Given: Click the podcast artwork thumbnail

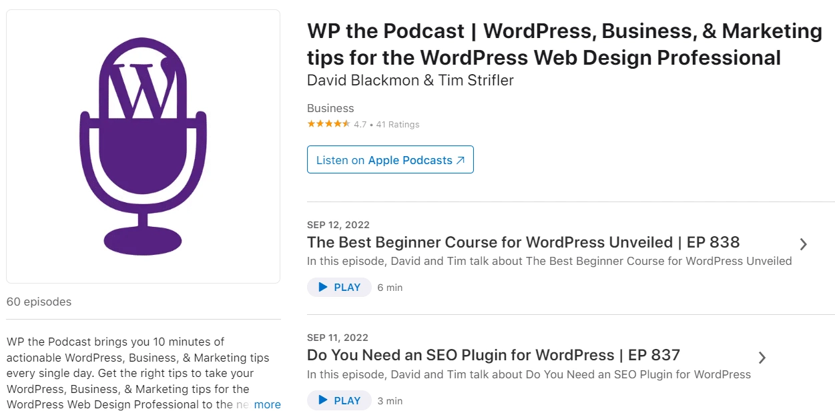Looking at the screenshot, I should pos(142,145).
